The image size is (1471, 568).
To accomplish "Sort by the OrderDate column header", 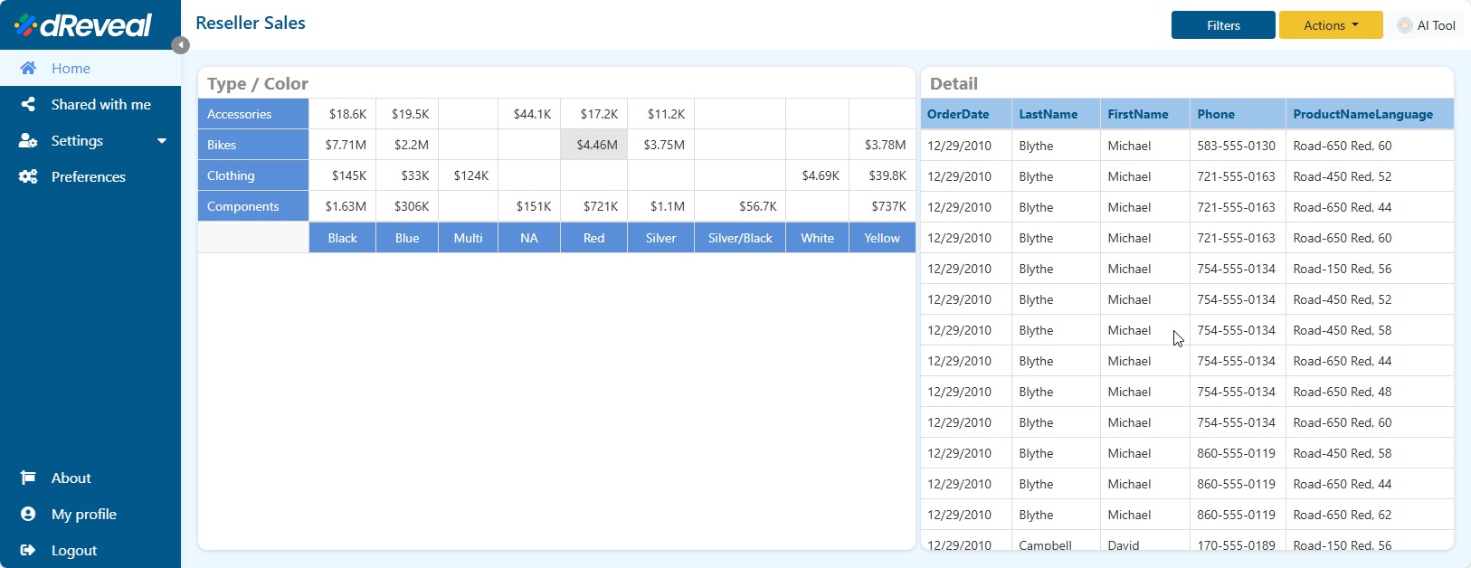I will tap(965, 114).
